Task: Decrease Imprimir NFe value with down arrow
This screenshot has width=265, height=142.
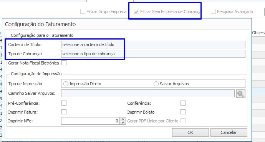Action: 123,122
